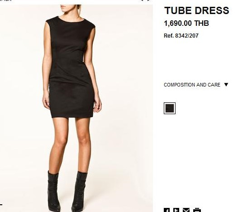Screen dimensions: 238x212
Task: Click the hem of the tube dress
Action: (x=72, y=116)
